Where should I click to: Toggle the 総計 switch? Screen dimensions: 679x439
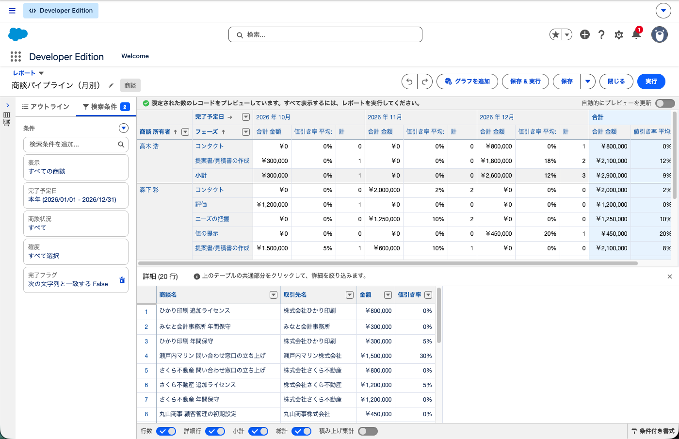click(301, 431)
